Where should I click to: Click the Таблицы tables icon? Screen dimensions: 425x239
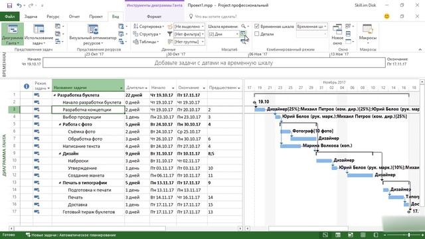[x=135, y=42]
